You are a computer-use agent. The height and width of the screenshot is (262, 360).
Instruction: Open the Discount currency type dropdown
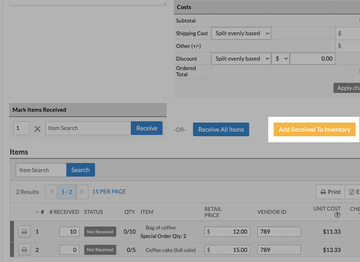pos(280,59)
